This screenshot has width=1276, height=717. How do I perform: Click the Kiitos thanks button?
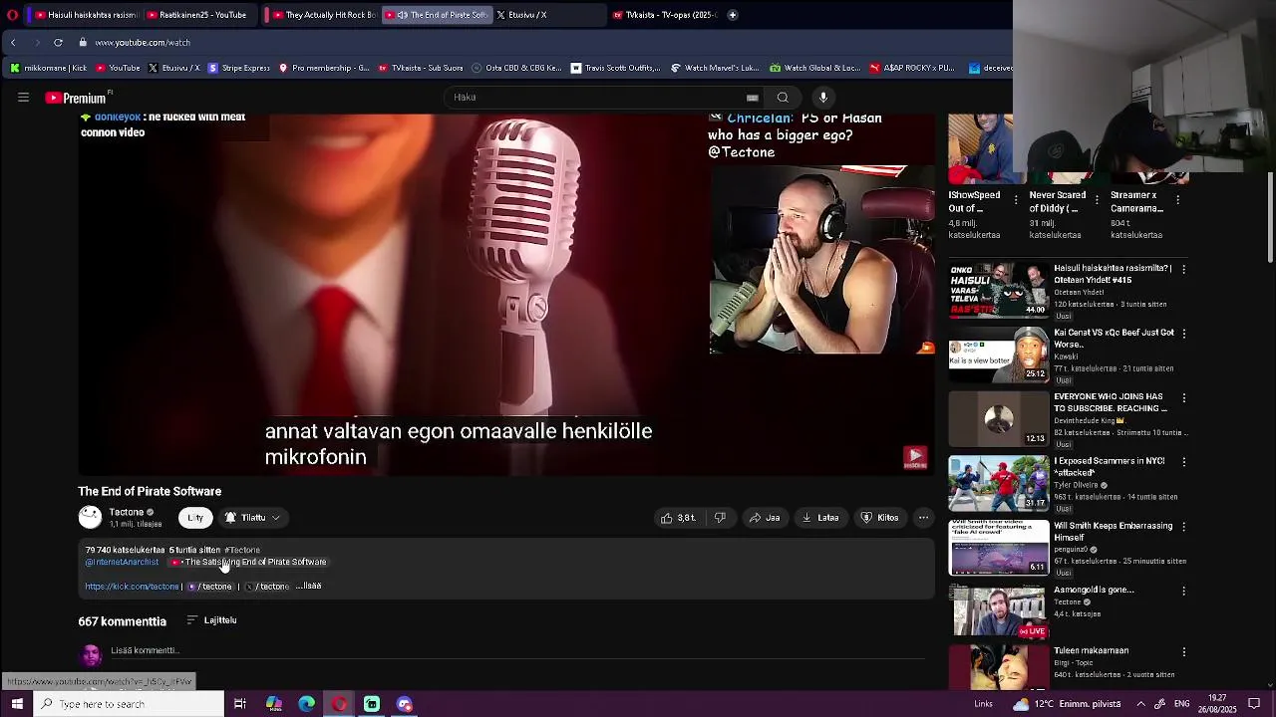pyautogui.click(x=879, y=518)
